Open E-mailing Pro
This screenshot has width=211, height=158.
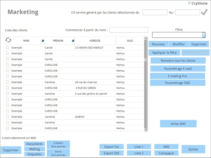177,76
